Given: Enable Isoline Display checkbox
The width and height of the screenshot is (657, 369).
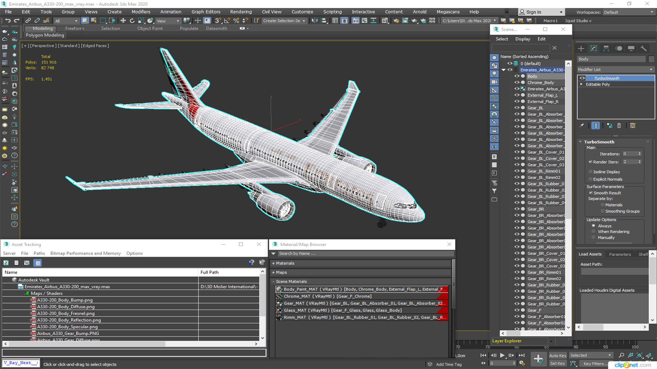Looking at the screenshot, I should pyautogui.click(x=590, y=172).
